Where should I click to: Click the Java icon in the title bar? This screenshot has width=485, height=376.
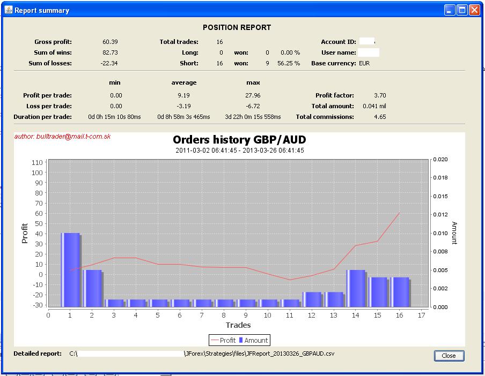[9, 10]
